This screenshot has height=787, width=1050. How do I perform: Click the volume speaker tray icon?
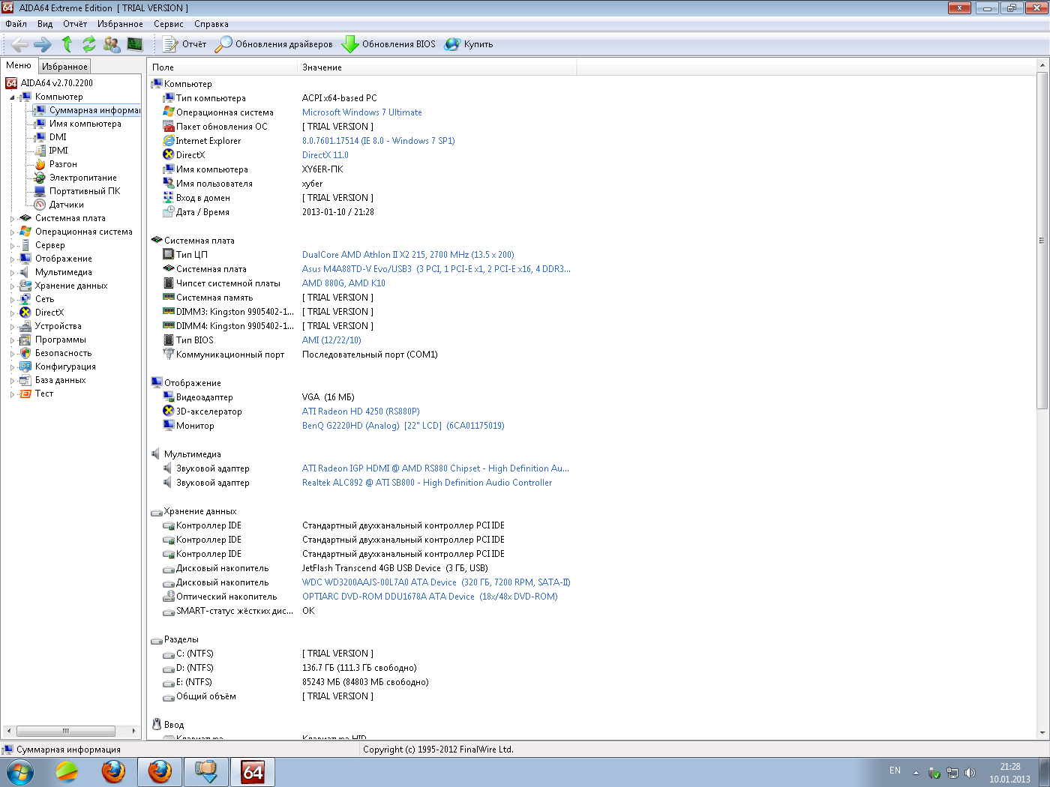click(x=970, y=773)
